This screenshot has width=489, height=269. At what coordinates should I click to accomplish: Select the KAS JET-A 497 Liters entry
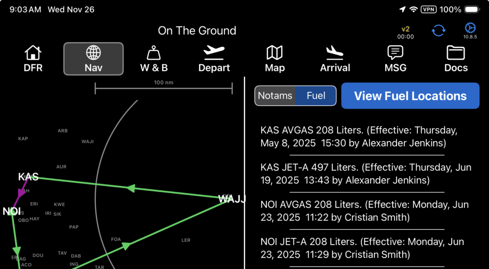pyautogui.click(x=367, y=174)
